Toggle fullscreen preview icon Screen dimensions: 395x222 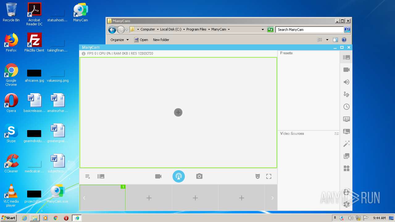coord(269,176)
